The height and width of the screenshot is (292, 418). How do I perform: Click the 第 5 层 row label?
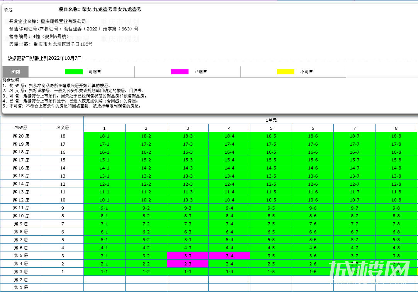coord(21,256)
